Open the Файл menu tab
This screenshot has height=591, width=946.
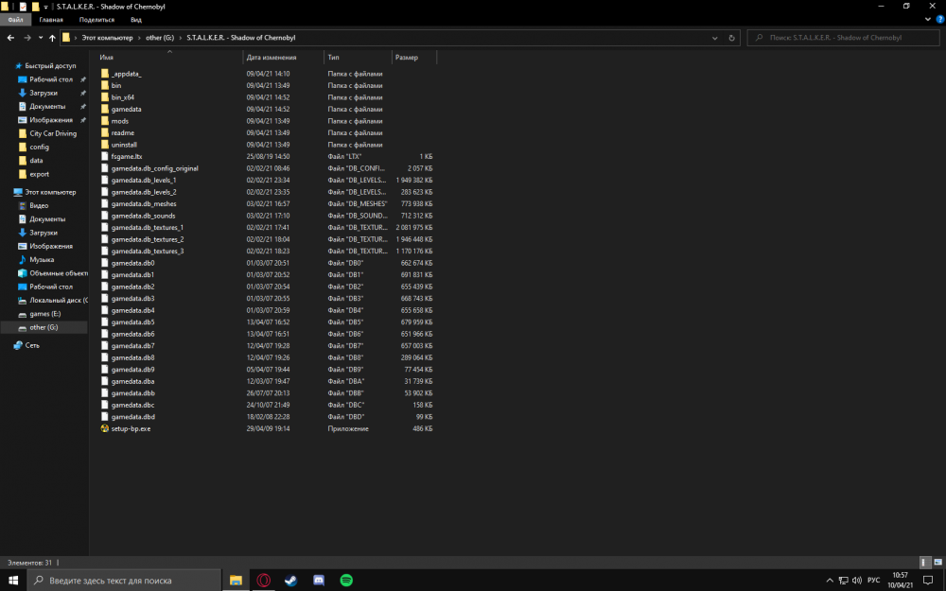[x=16, y=19]
